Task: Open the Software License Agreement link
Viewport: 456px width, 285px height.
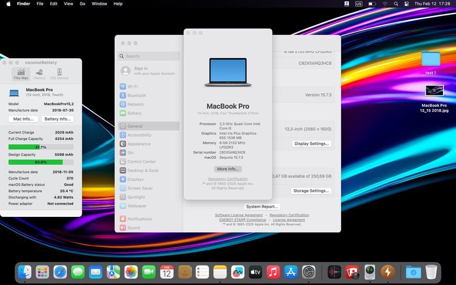Action: pos(239,215)
